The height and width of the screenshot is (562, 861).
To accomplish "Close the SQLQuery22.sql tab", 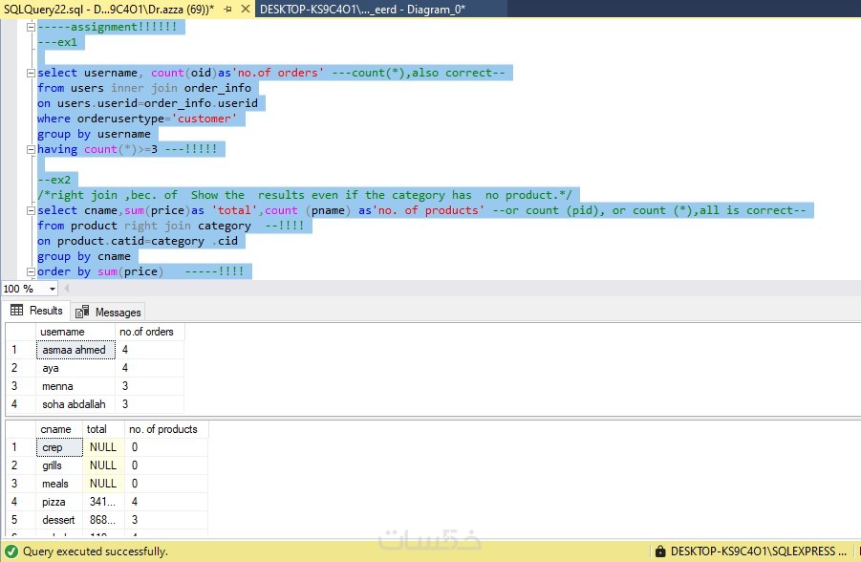I will tap(244, 9).
